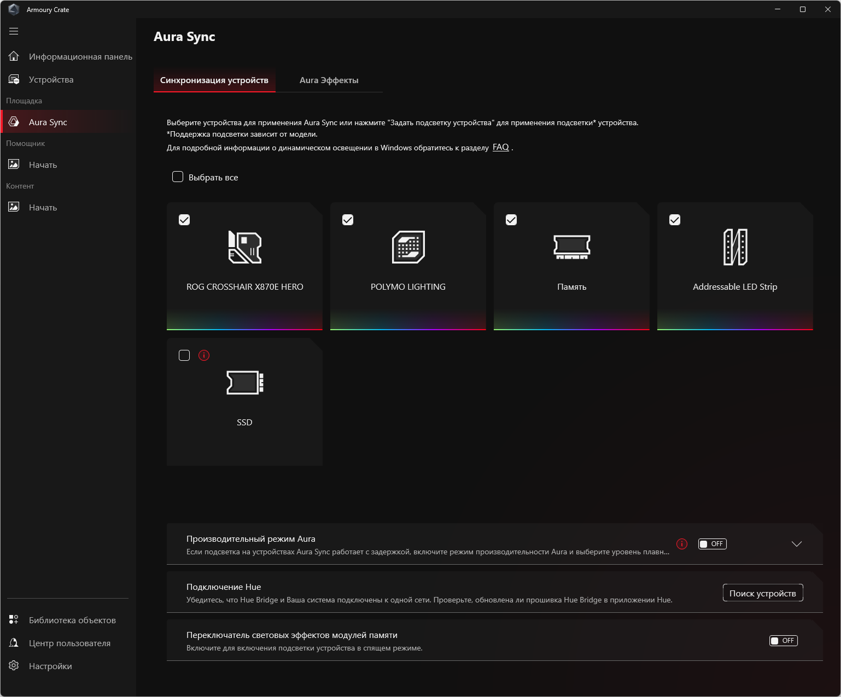Click the Поиск устройств button
Screen dimensions: 841x697
763,593
